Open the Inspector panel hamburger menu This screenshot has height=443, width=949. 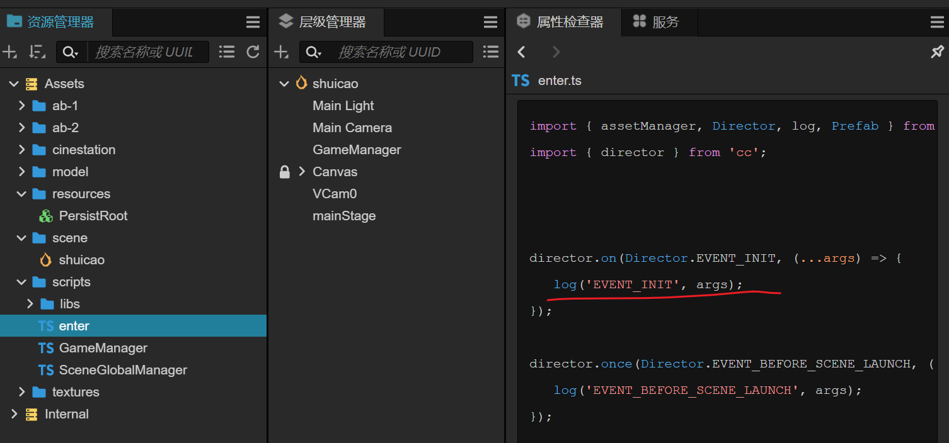point(937,23)
